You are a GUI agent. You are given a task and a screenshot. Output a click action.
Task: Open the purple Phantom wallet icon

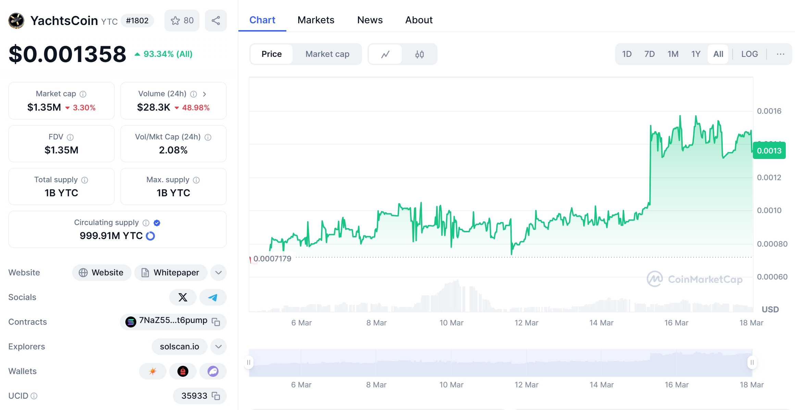click(x=213, y=371)
